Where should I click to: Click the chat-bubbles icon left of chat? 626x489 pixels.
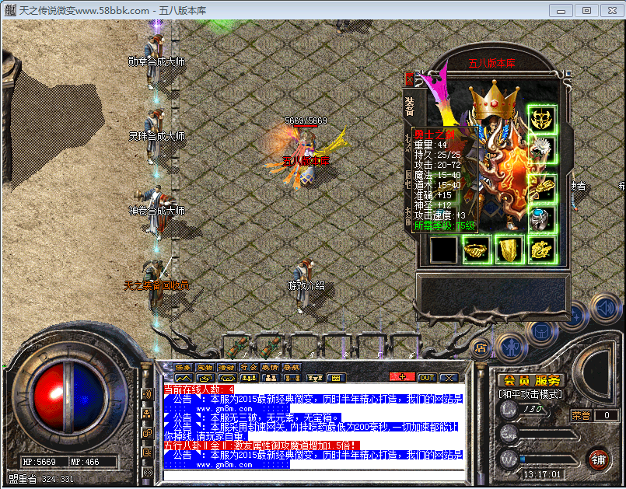click(147, 433)
